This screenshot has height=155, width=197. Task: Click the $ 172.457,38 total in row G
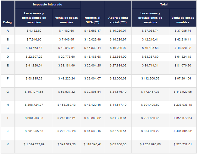150,91
